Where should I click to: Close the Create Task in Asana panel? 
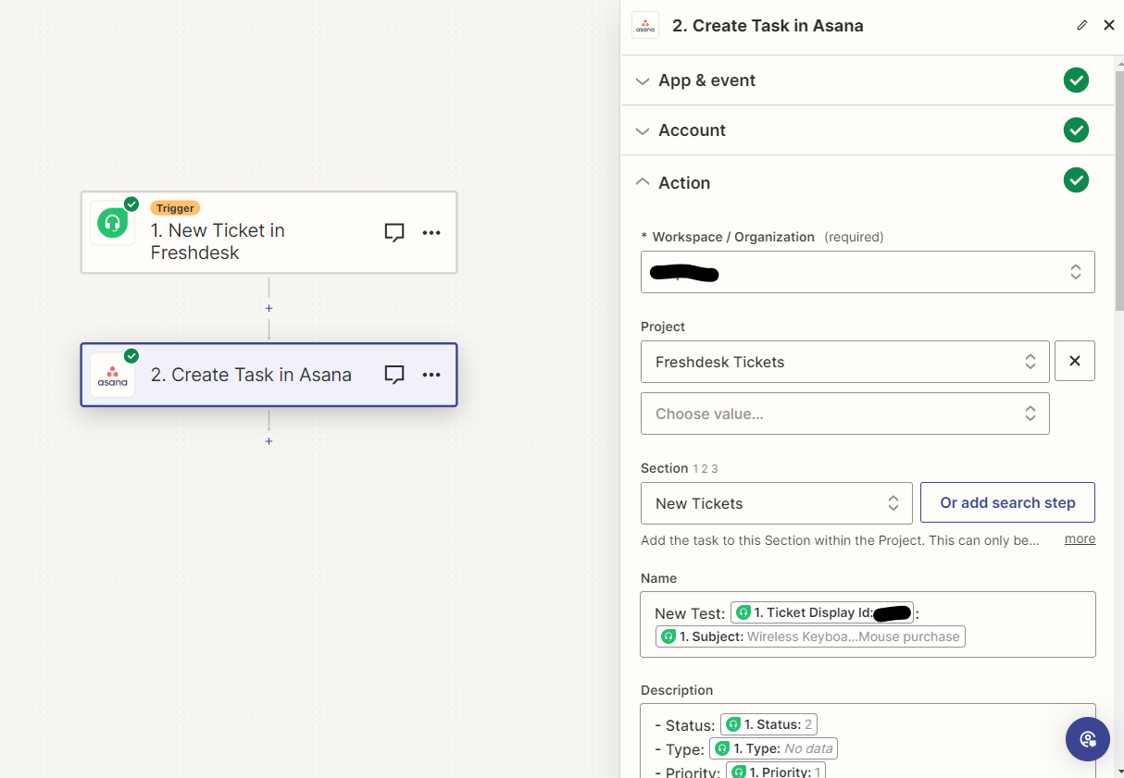point(1109,25)
